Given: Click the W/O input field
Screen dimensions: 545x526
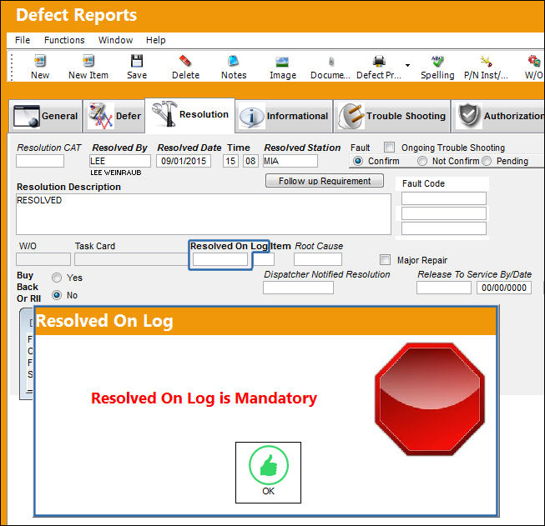Looking at the screenshot, I should point(43,259).
